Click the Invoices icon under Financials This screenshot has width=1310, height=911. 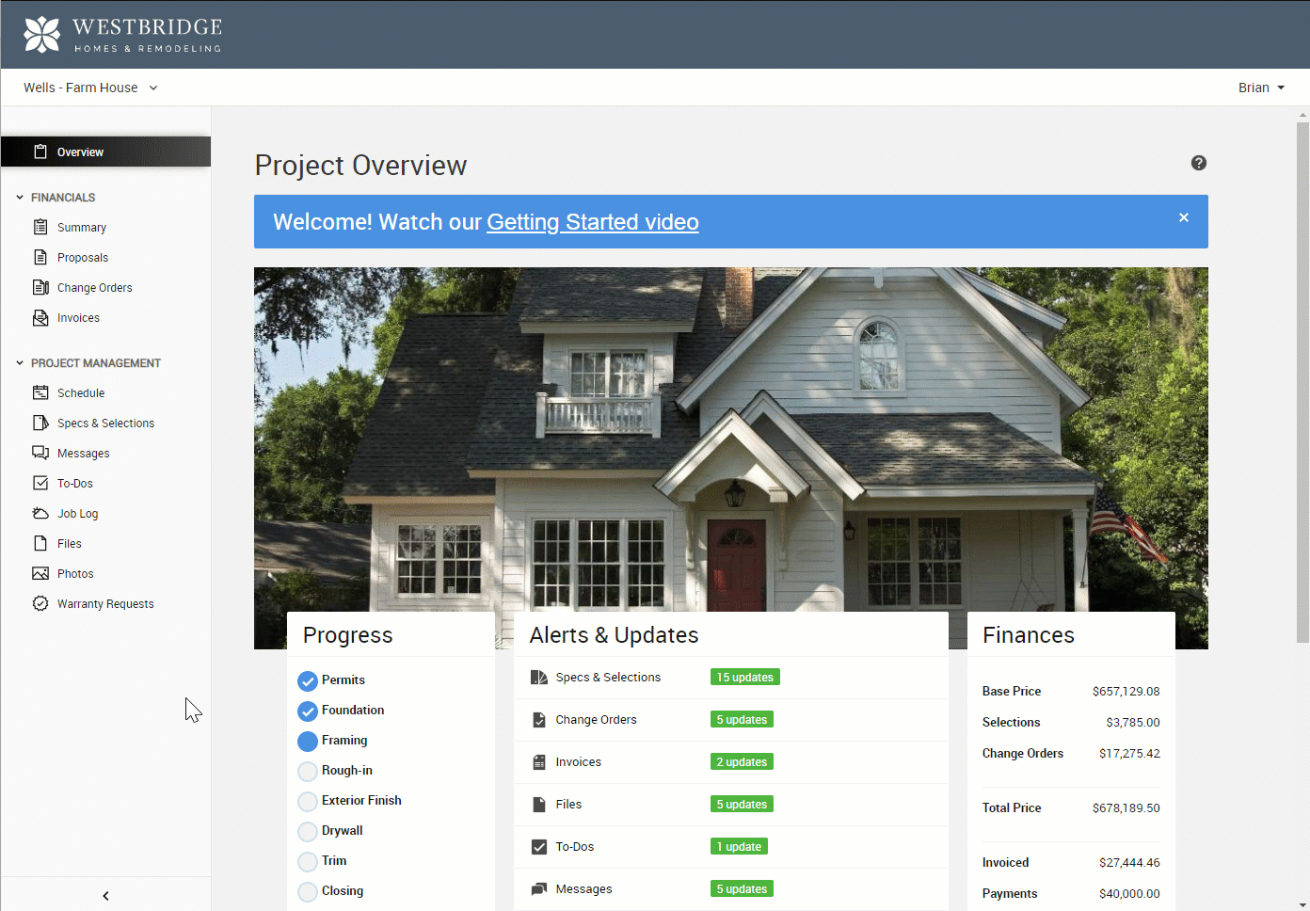(x=40, y=317)
